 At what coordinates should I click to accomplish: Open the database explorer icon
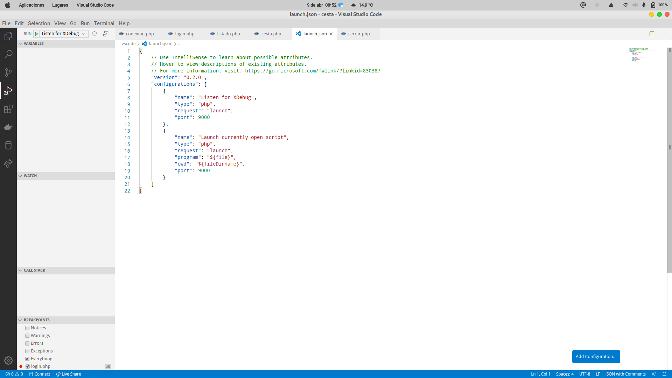point(8,145)
